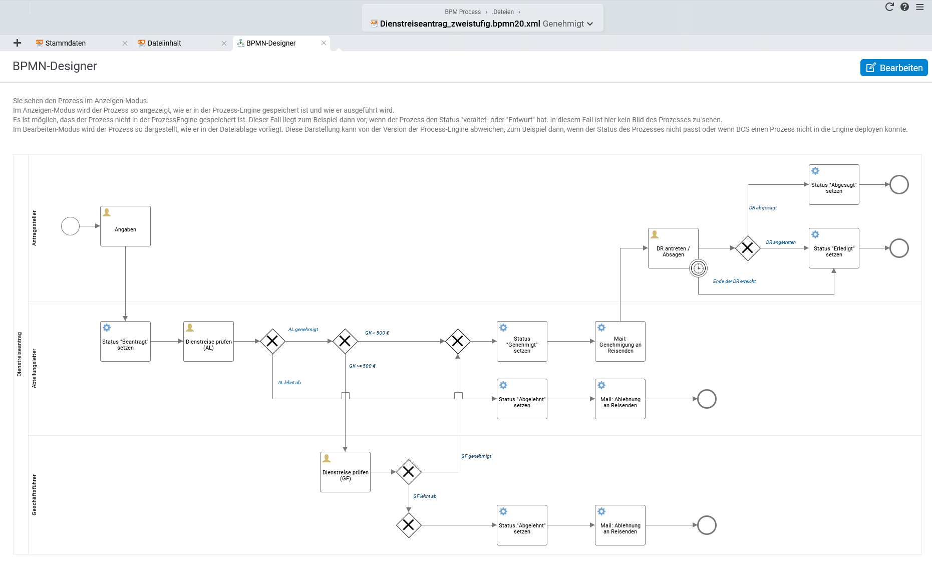Screen dimensions: 932x568
Task: Switch to the Stammdaten tab
Action: [x=66, y=43]
